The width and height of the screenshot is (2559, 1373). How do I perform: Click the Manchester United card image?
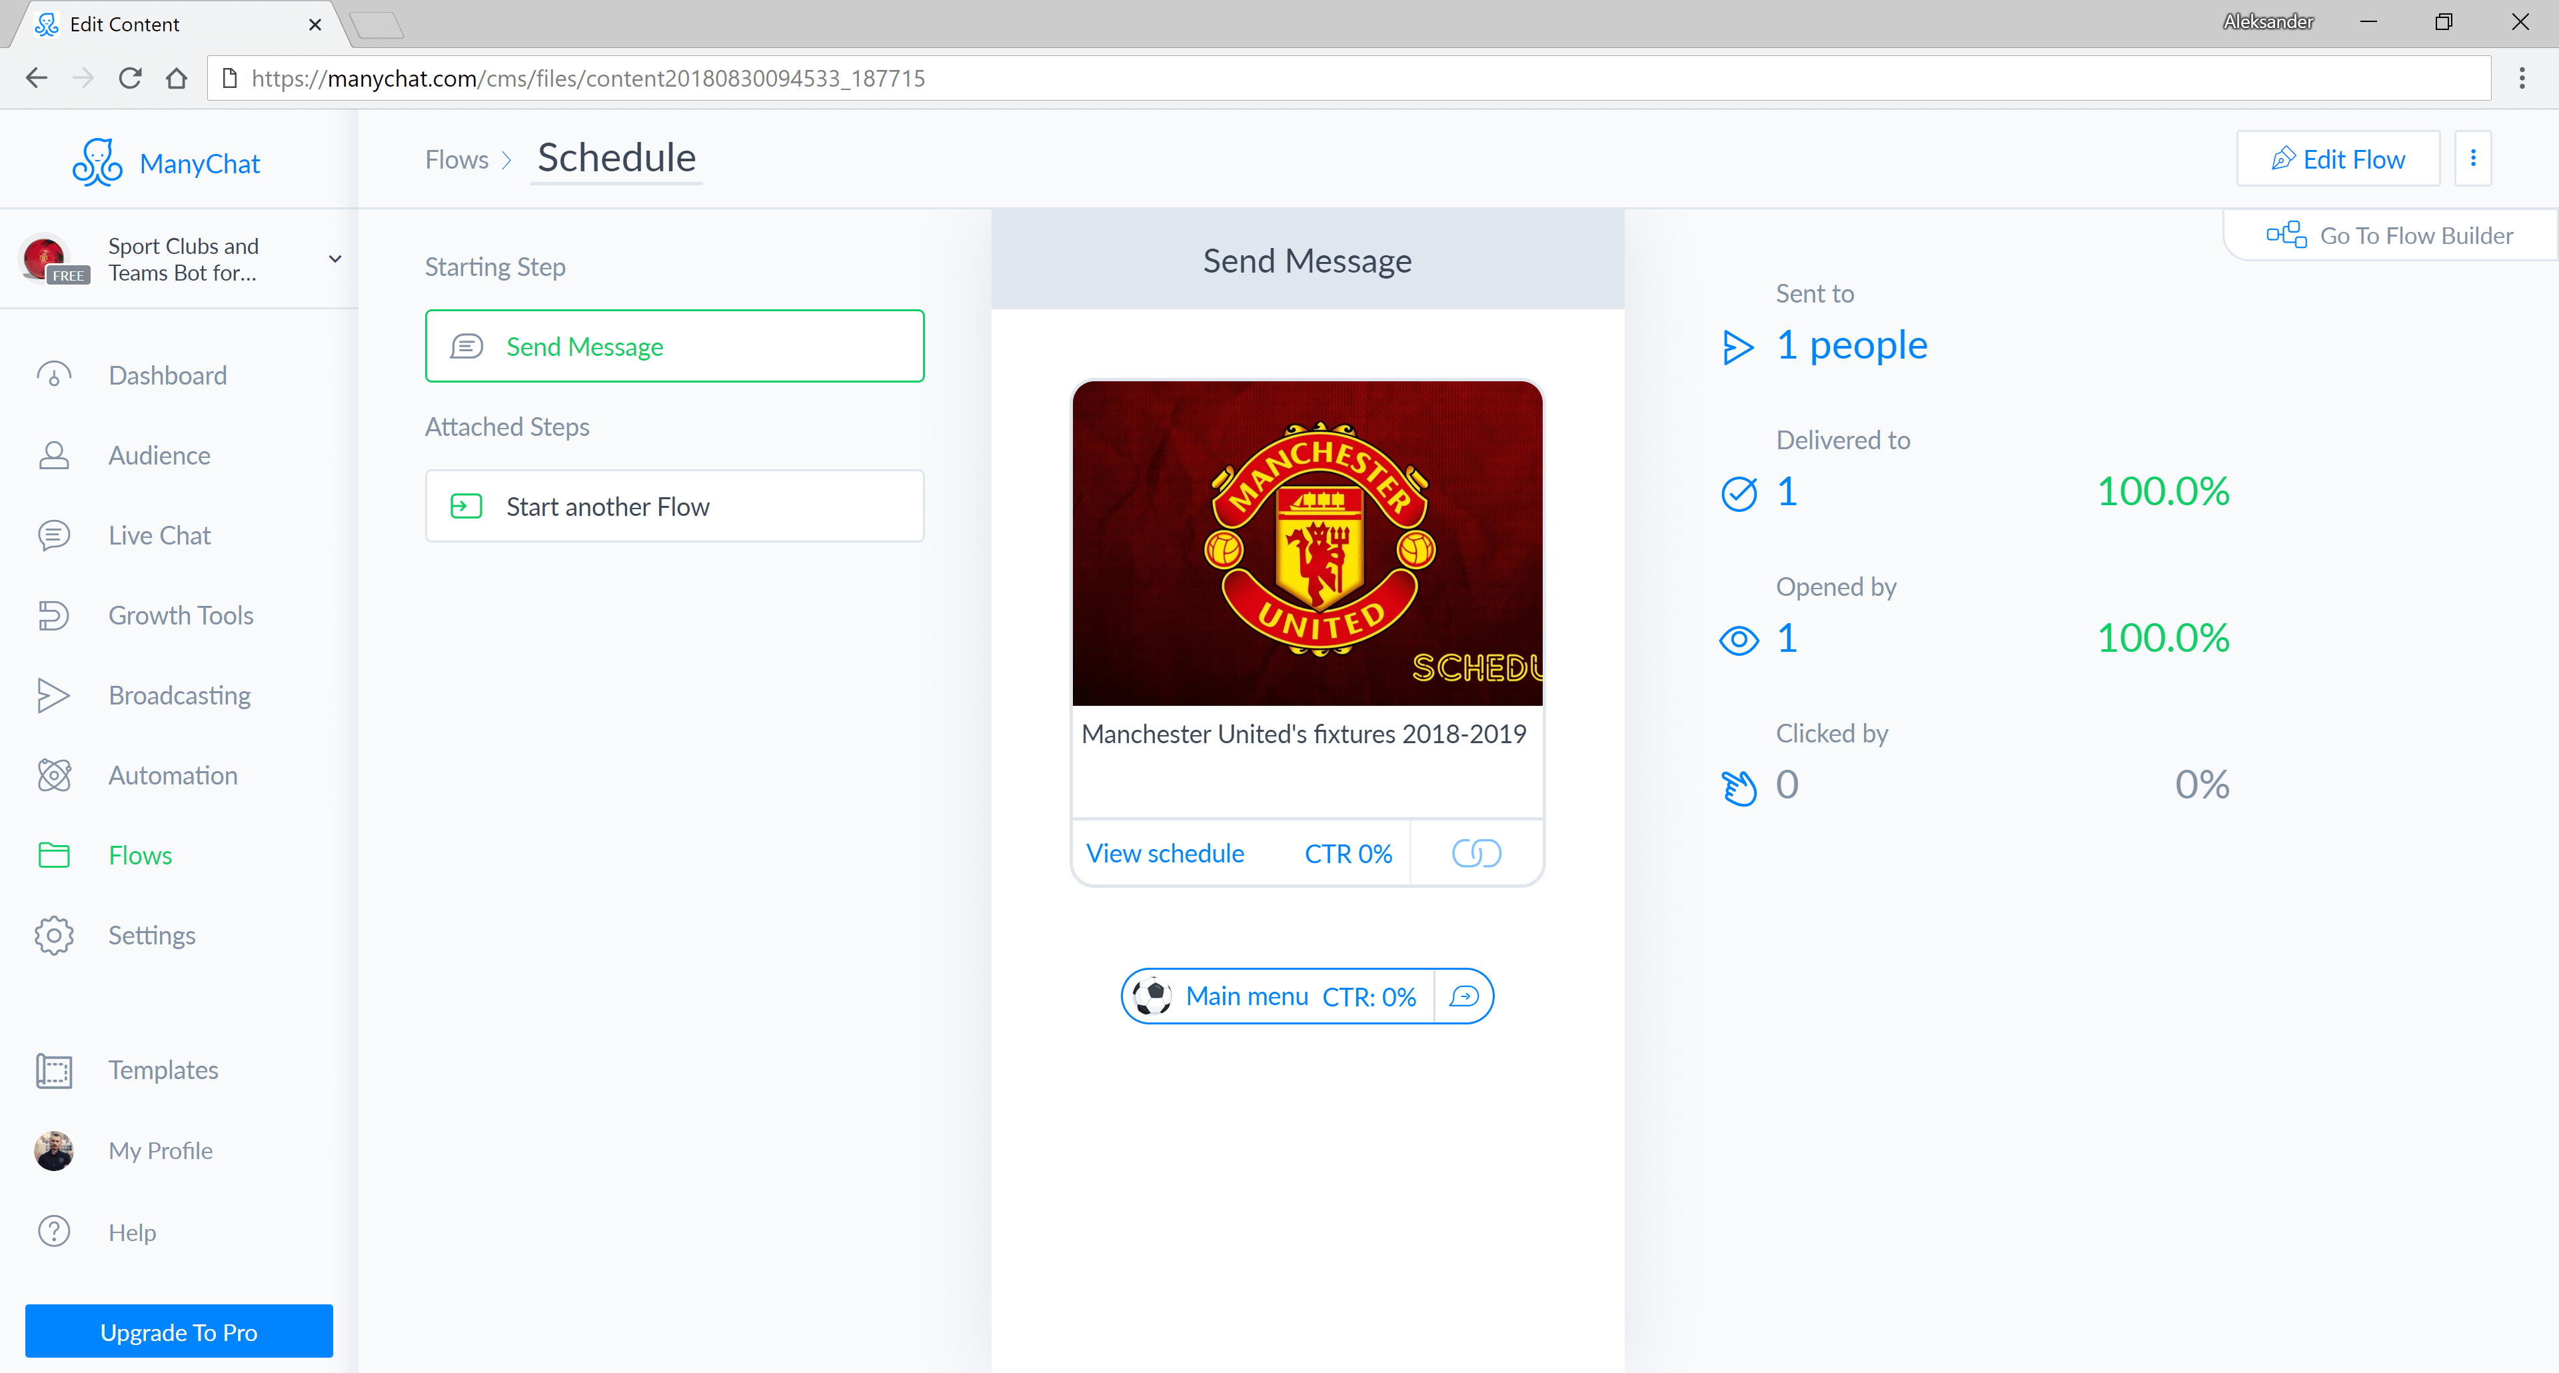pos(1307,543)
